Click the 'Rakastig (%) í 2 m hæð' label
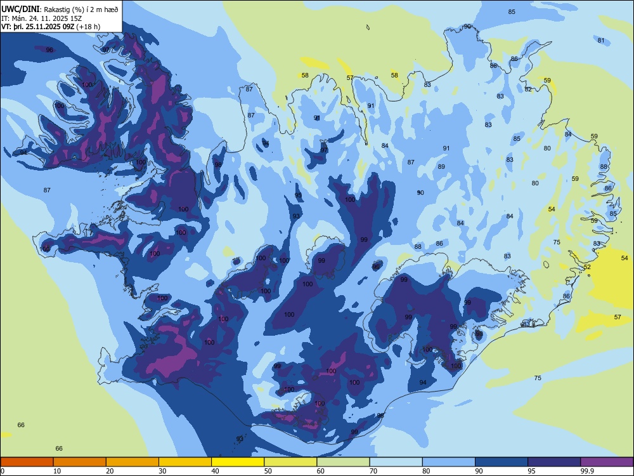Viewport: 634px width, 476px height. 81,10
